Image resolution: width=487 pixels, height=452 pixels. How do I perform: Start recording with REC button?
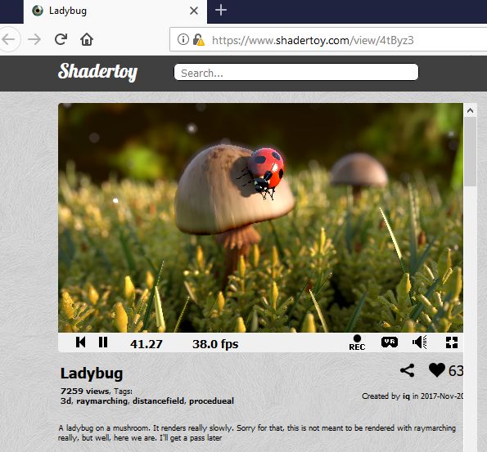[357, 342]
